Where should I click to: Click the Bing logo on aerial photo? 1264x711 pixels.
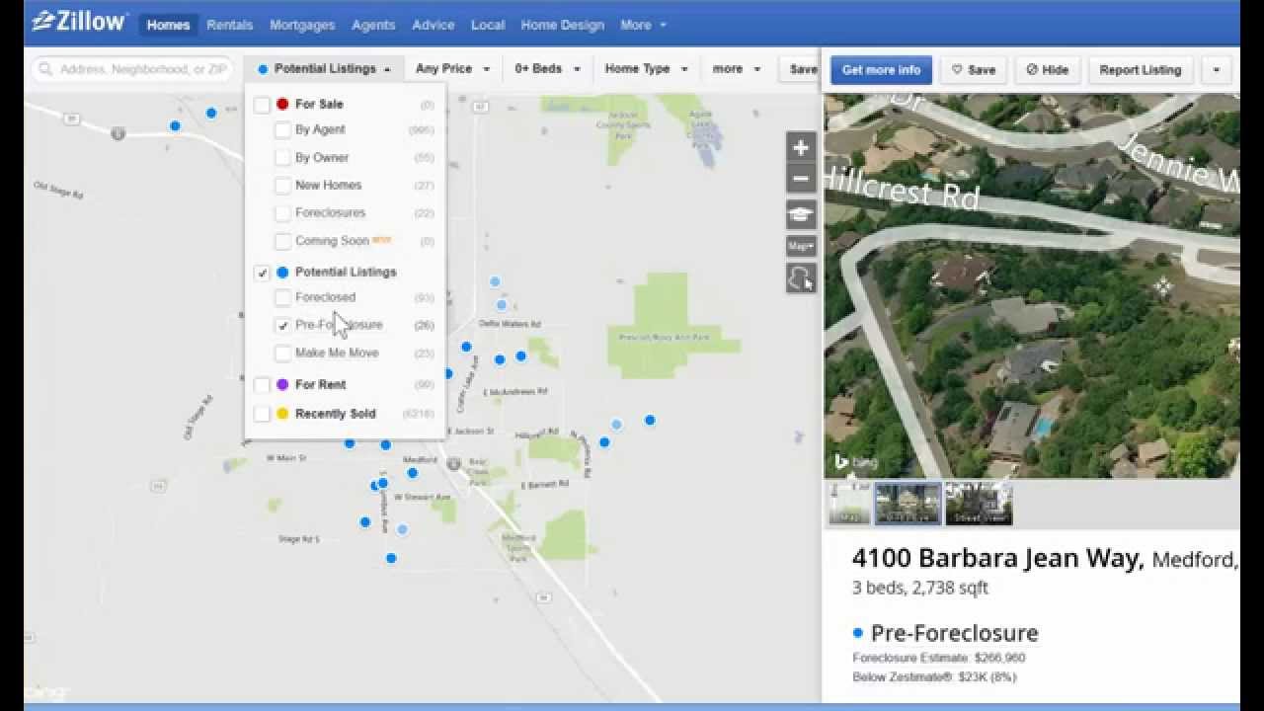(855, 462)
